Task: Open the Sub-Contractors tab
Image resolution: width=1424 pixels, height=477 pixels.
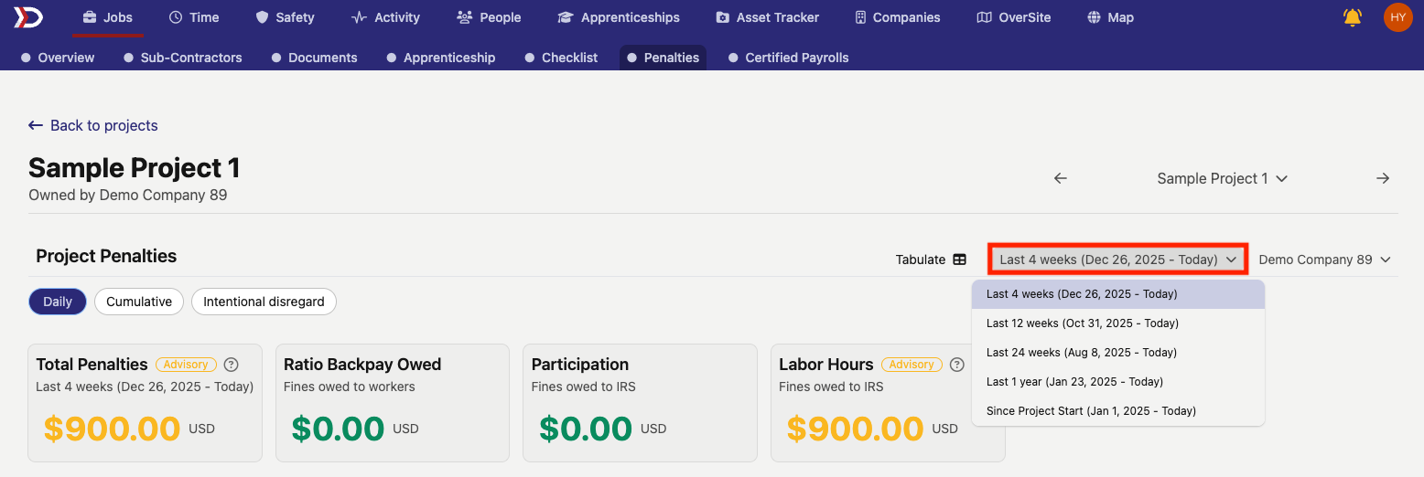Action: (x=182, y=58)
